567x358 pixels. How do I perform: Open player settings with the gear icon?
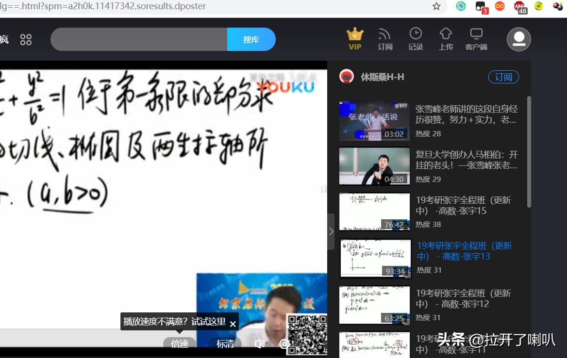[x=284, y=344]
